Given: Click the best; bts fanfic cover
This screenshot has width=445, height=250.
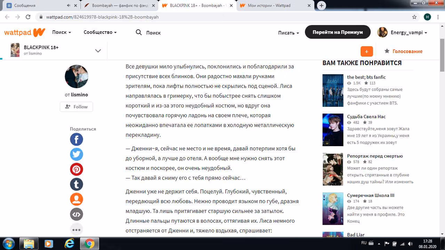Looking at the screenshot, I should (333, 91).
